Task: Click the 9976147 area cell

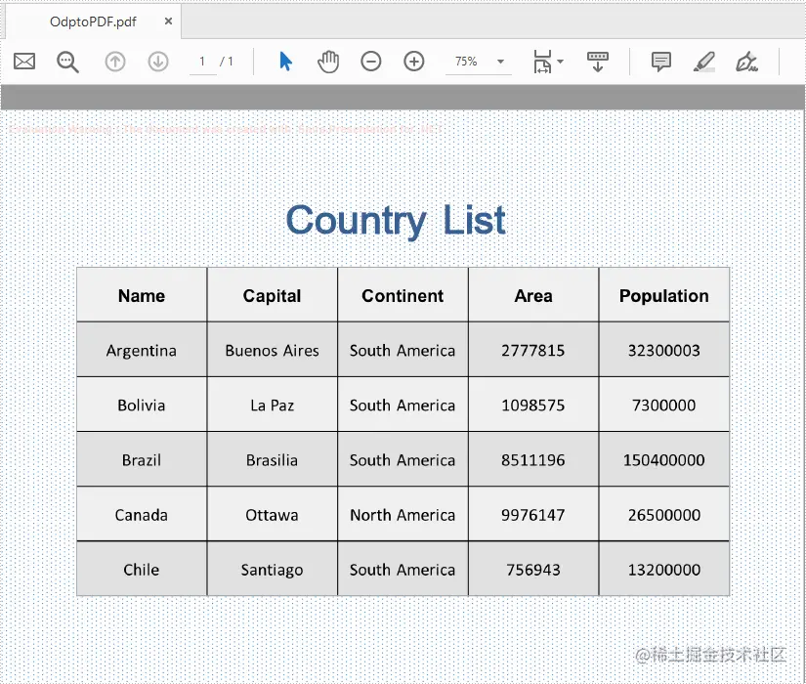Action: (x=533, y=514)
